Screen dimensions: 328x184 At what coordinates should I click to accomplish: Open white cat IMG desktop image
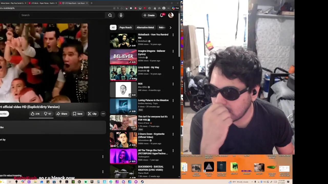[259, 169]
